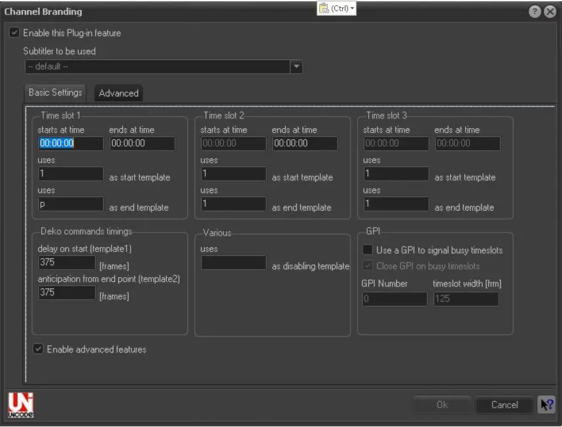562x427 pixels.
Task: Click the What's This help cursor icon
Action: point(546,405)
